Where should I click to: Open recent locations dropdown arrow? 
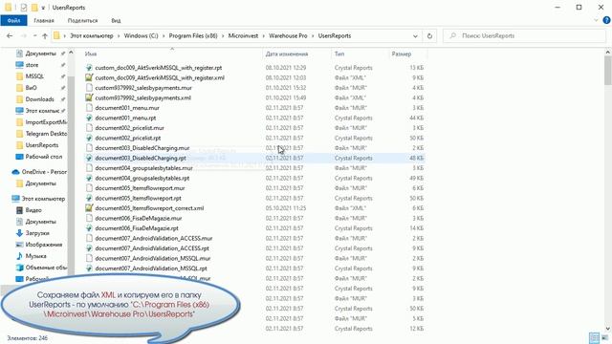pyautogui.click(x=34, y=36)
